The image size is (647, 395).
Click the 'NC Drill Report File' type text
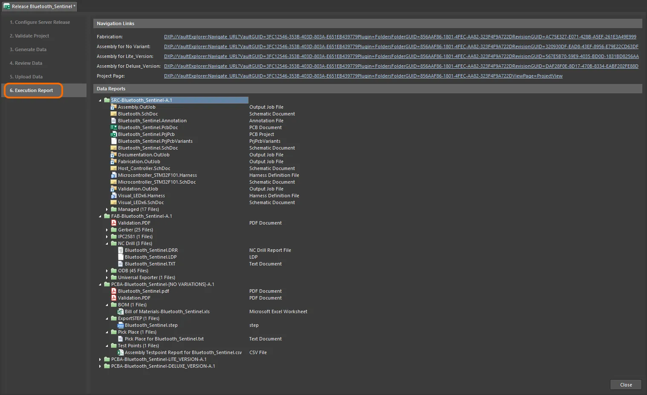click(x=270, y=250)
